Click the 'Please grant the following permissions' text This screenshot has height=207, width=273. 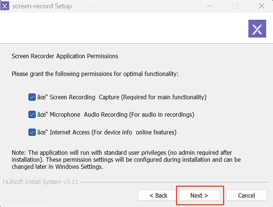point(95,74)
